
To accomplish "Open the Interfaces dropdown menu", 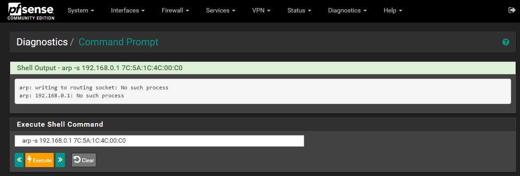I will 128,11.
